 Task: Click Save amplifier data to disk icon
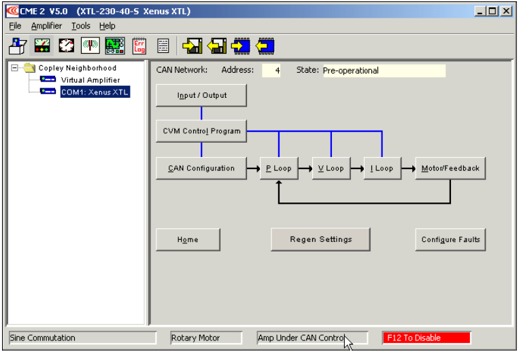[x=192, y=46]
